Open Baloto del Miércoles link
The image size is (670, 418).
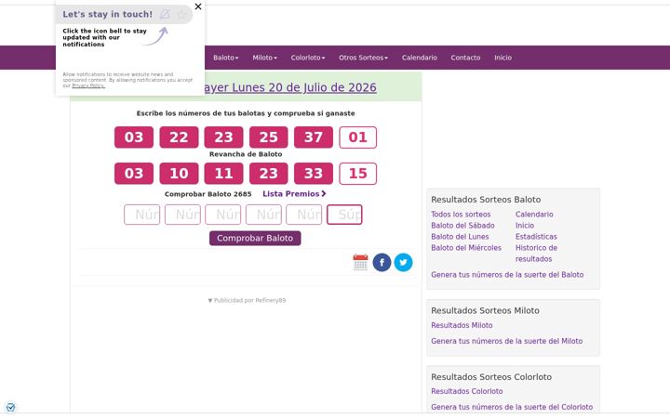coord(466,248)
